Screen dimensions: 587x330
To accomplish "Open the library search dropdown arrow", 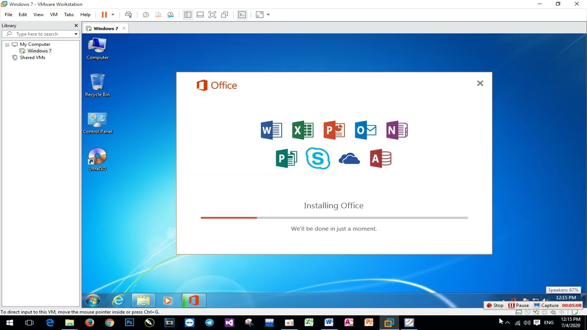I will pos(76,34).
